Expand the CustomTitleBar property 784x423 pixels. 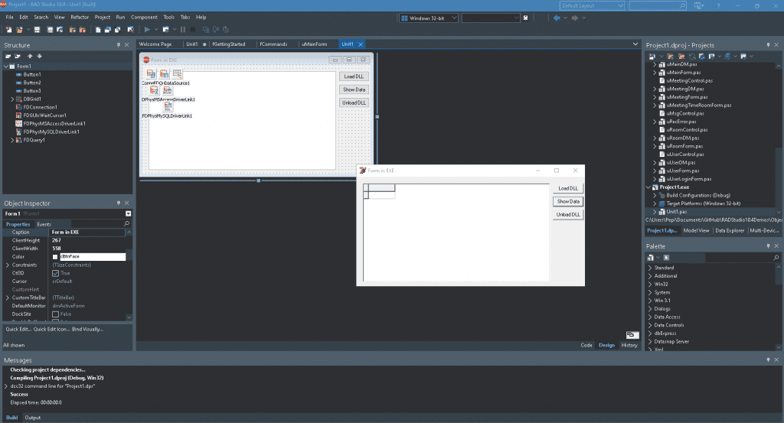[x=8, y=298]
